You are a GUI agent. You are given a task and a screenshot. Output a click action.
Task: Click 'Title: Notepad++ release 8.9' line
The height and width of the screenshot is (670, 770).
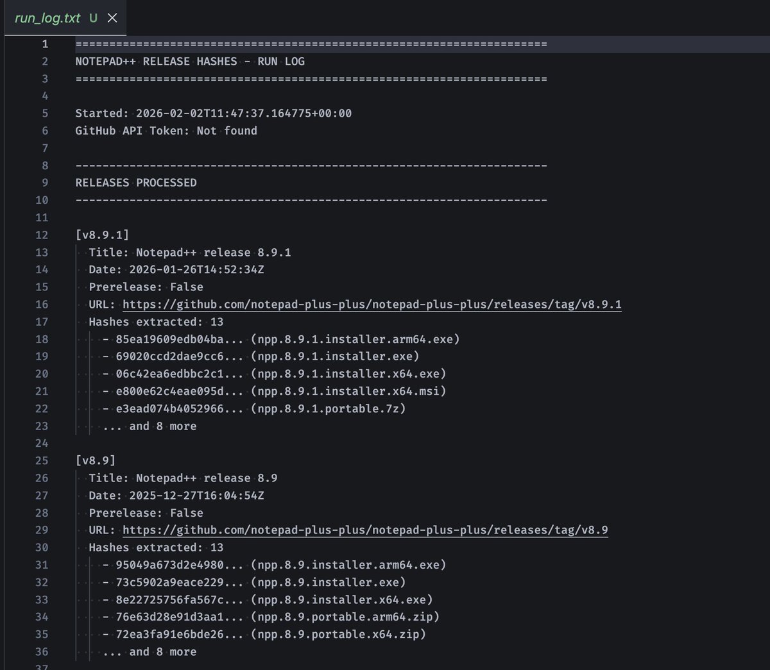[x=183, y=478]
